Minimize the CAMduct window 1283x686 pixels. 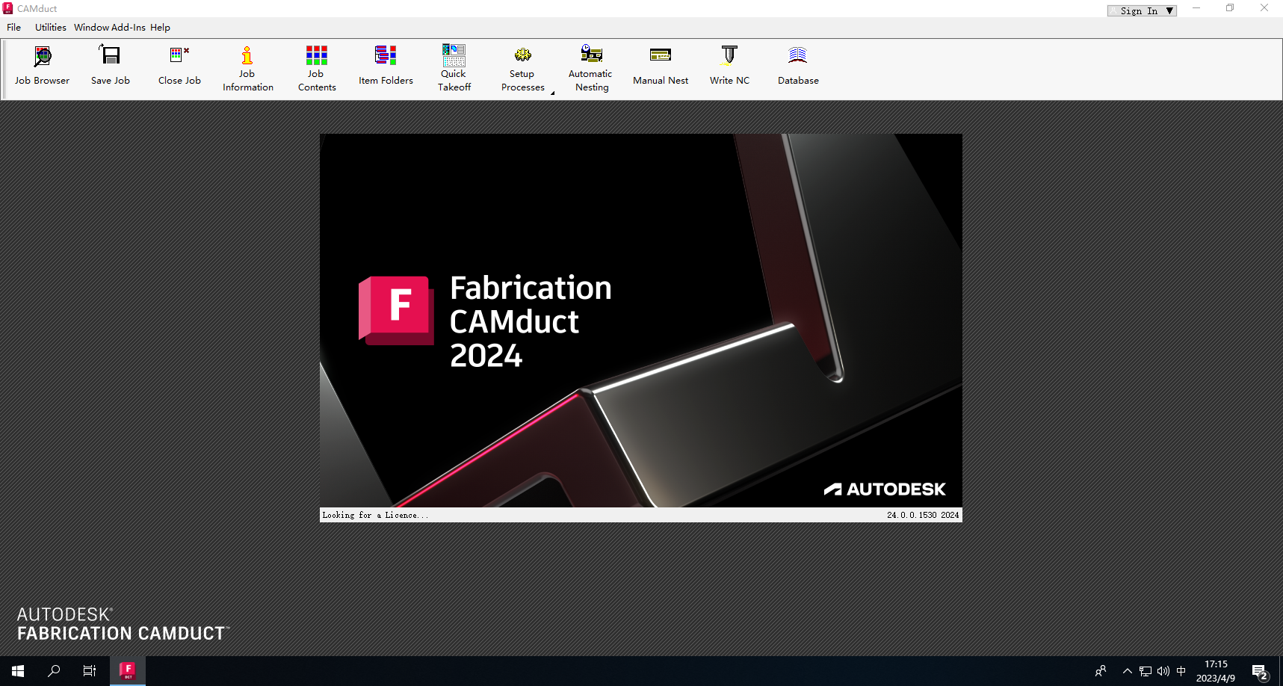1196,8
